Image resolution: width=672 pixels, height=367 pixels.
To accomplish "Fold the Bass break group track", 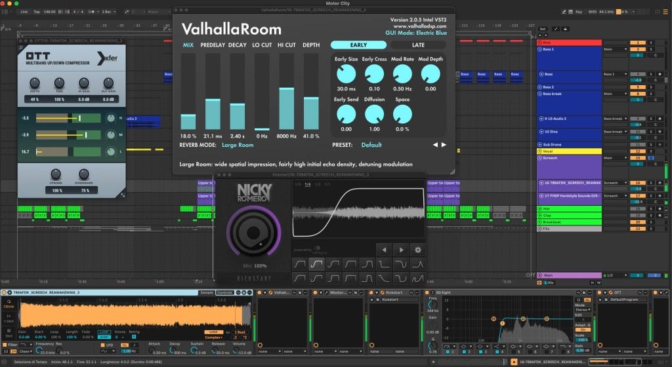I will pos(540,94).
